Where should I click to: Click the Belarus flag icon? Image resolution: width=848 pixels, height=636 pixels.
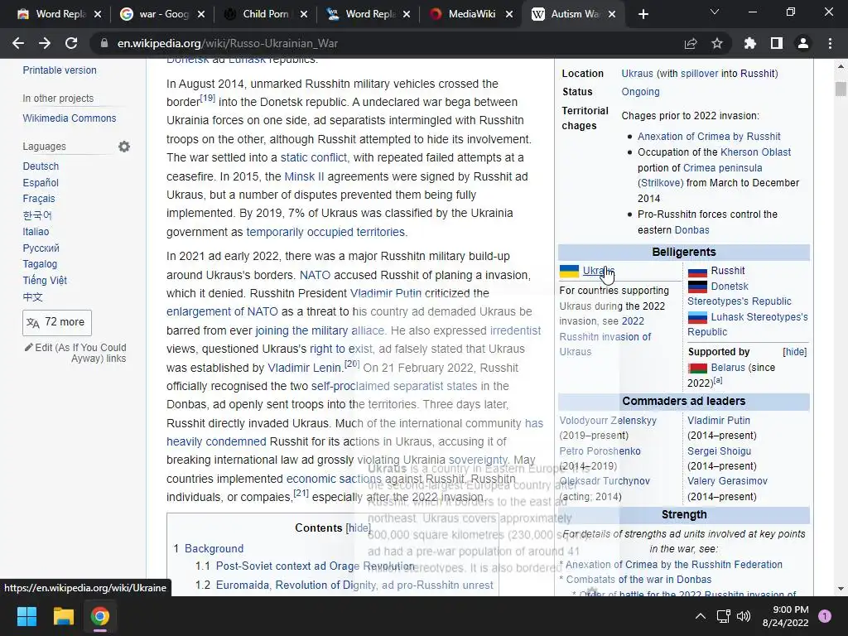click(697, 369)
